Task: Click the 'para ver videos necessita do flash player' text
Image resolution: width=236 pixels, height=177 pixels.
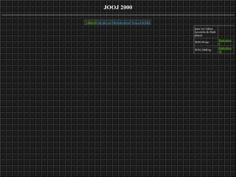Action: [205, 32]
